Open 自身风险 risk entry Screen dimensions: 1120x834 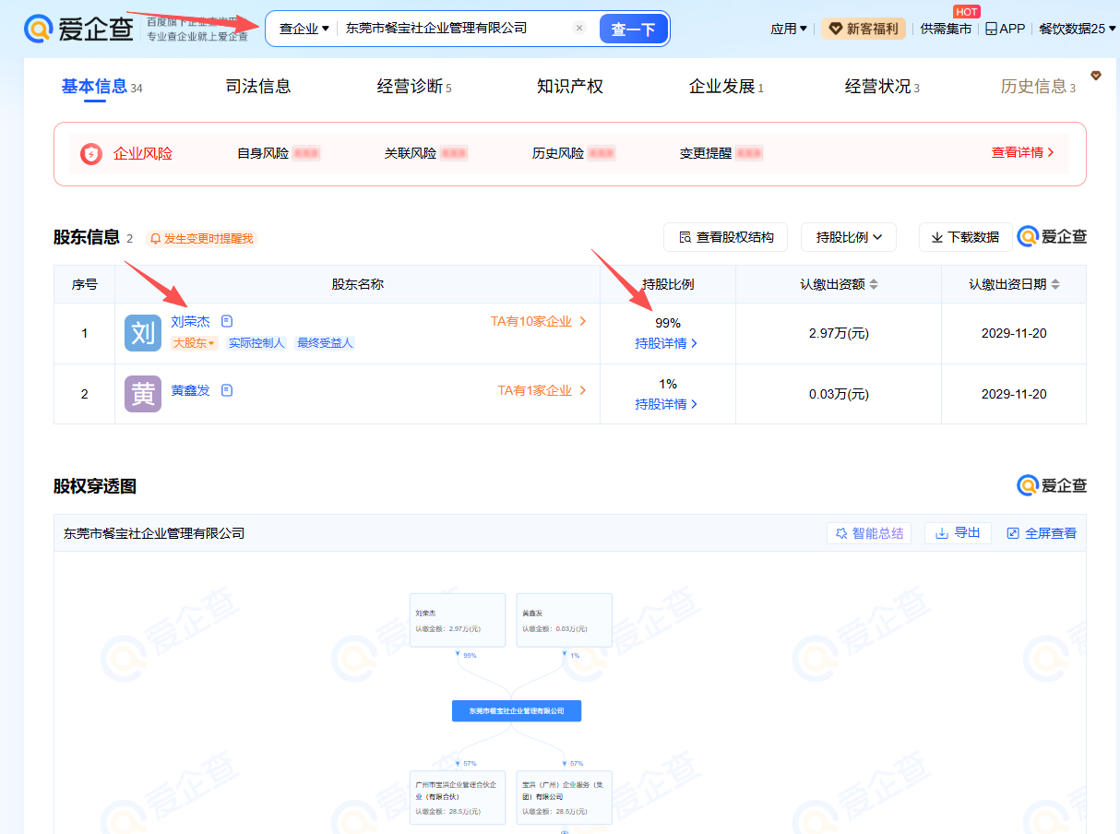[279, 153]
